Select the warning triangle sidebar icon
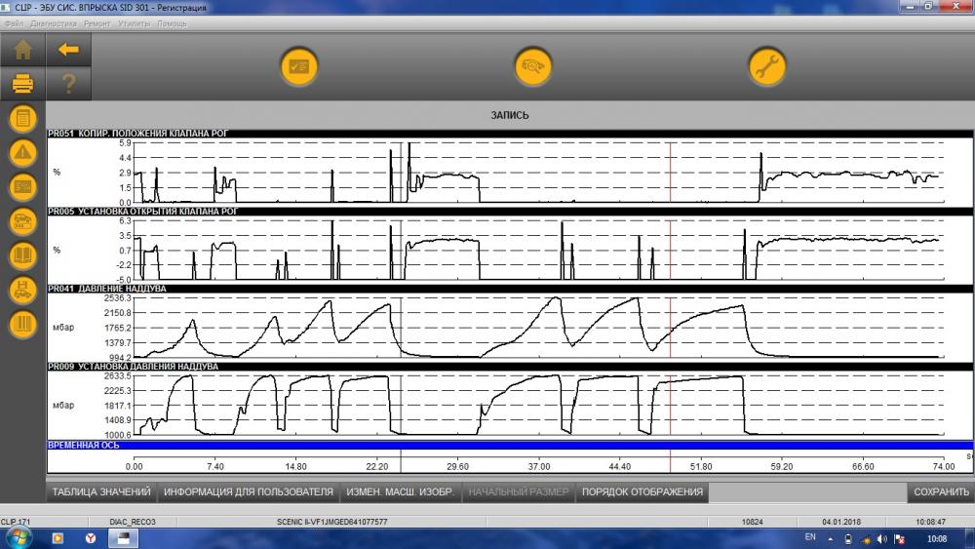975x549 pixels. [x=23, y=152]
